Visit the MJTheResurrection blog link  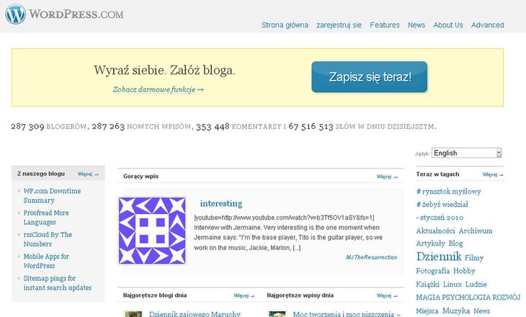(371, 257)
